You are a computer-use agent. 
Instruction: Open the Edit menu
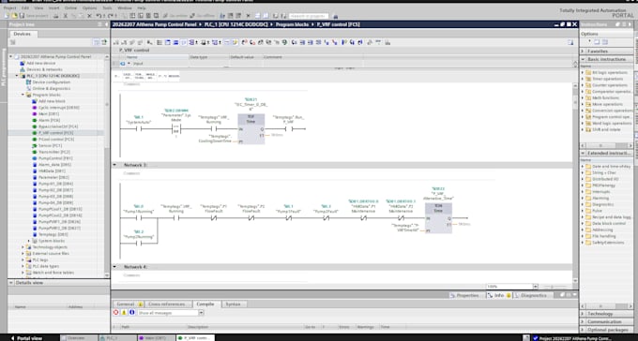coord(25,8)
